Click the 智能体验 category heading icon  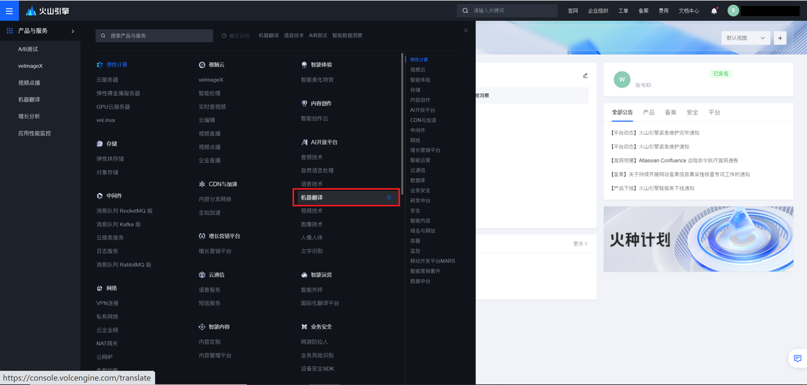(305, 65)
